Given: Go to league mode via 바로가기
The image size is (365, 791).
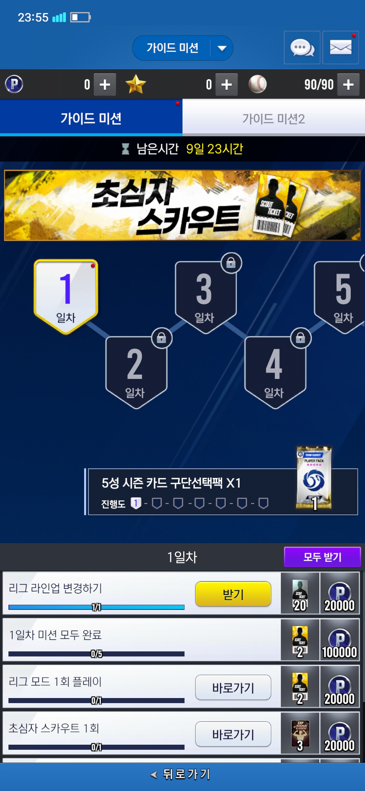Looking at the screenshot, I should pyautogui.click(x=233, y=687).
